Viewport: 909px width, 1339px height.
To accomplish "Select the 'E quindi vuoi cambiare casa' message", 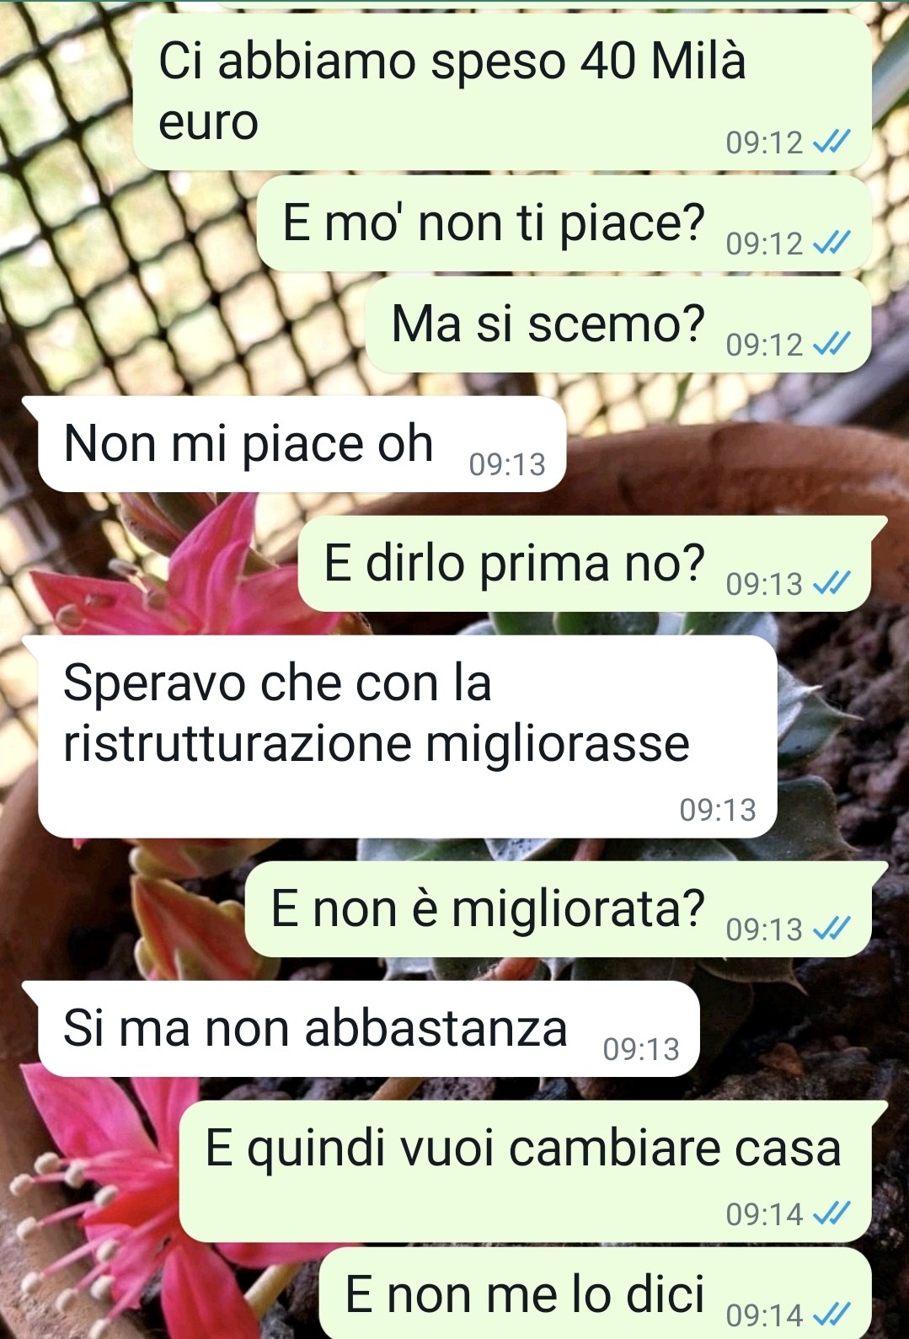I will pos(535,1171).
